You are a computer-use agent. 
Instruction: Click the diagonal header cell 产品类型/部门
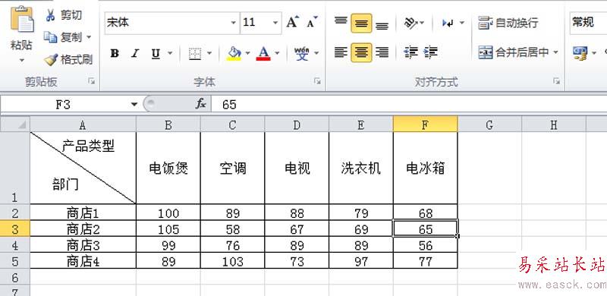click(x=83, y=168)
